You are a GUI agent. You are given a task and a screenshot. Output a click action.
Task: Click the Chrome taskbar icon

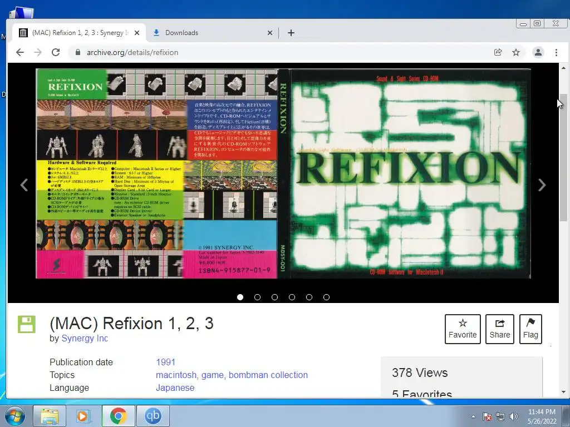[118, 416]
